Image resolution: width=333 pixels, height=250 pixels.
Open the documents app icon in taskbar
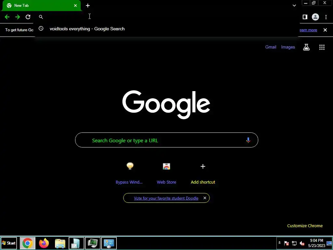click(x=76, y=243)
